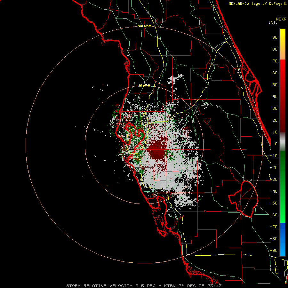
Task: Click the -10 scale label
Action: click(x=274, y=156)
